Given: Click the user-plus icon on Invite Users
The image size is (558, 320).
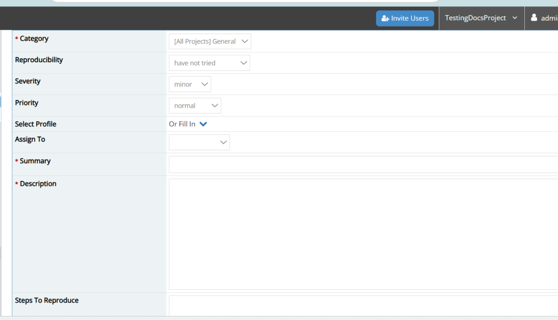Looking at the screenshot, I should click(385, 18).
